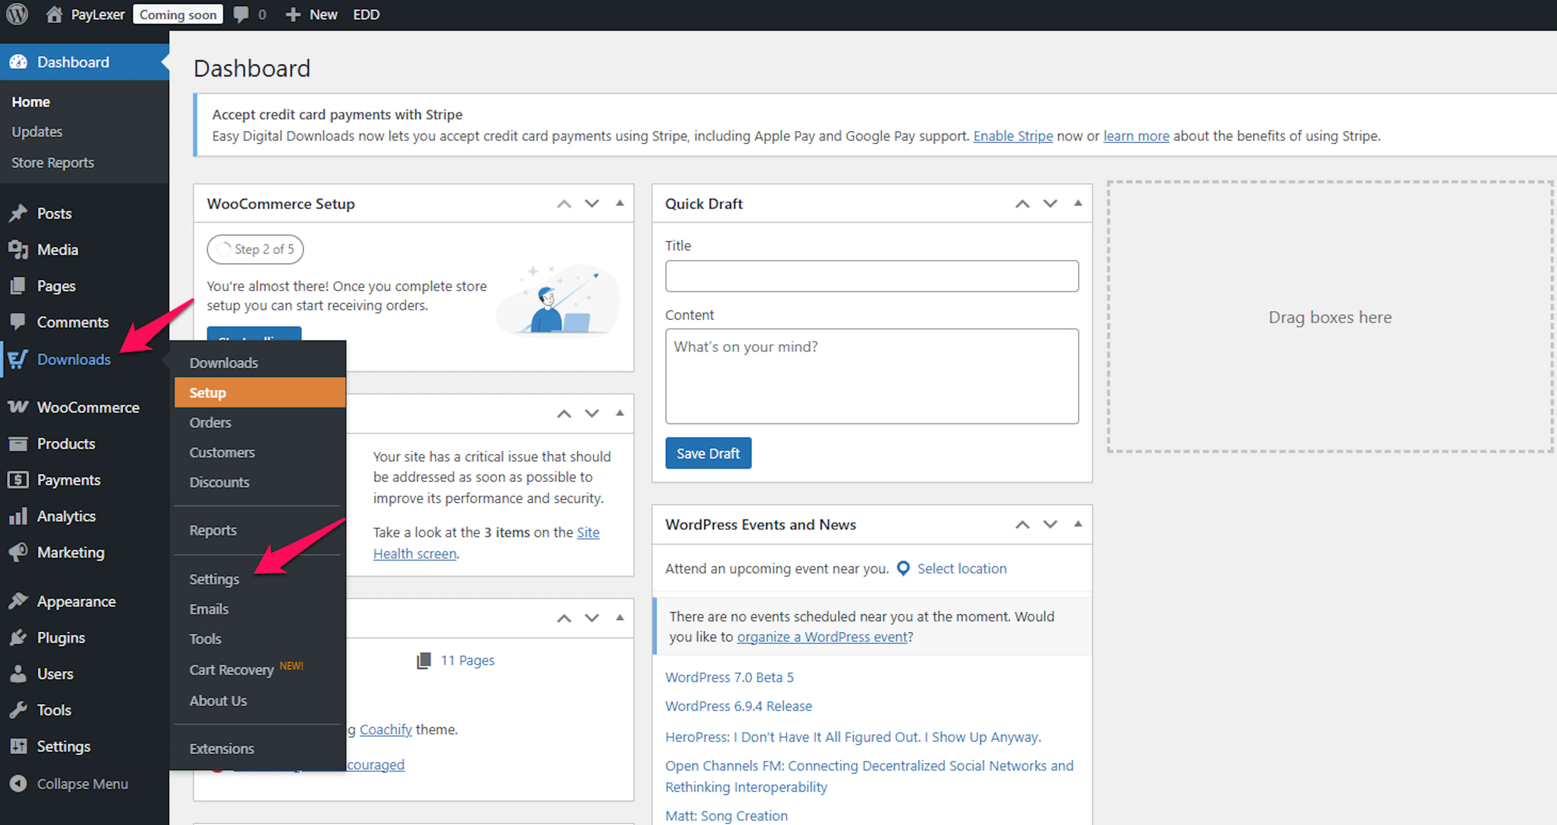The height and width of the screenshot is (825, 1557).
Task: Click the Step 2 of 5 progress indicator
Action: click(x=255, y=249)
